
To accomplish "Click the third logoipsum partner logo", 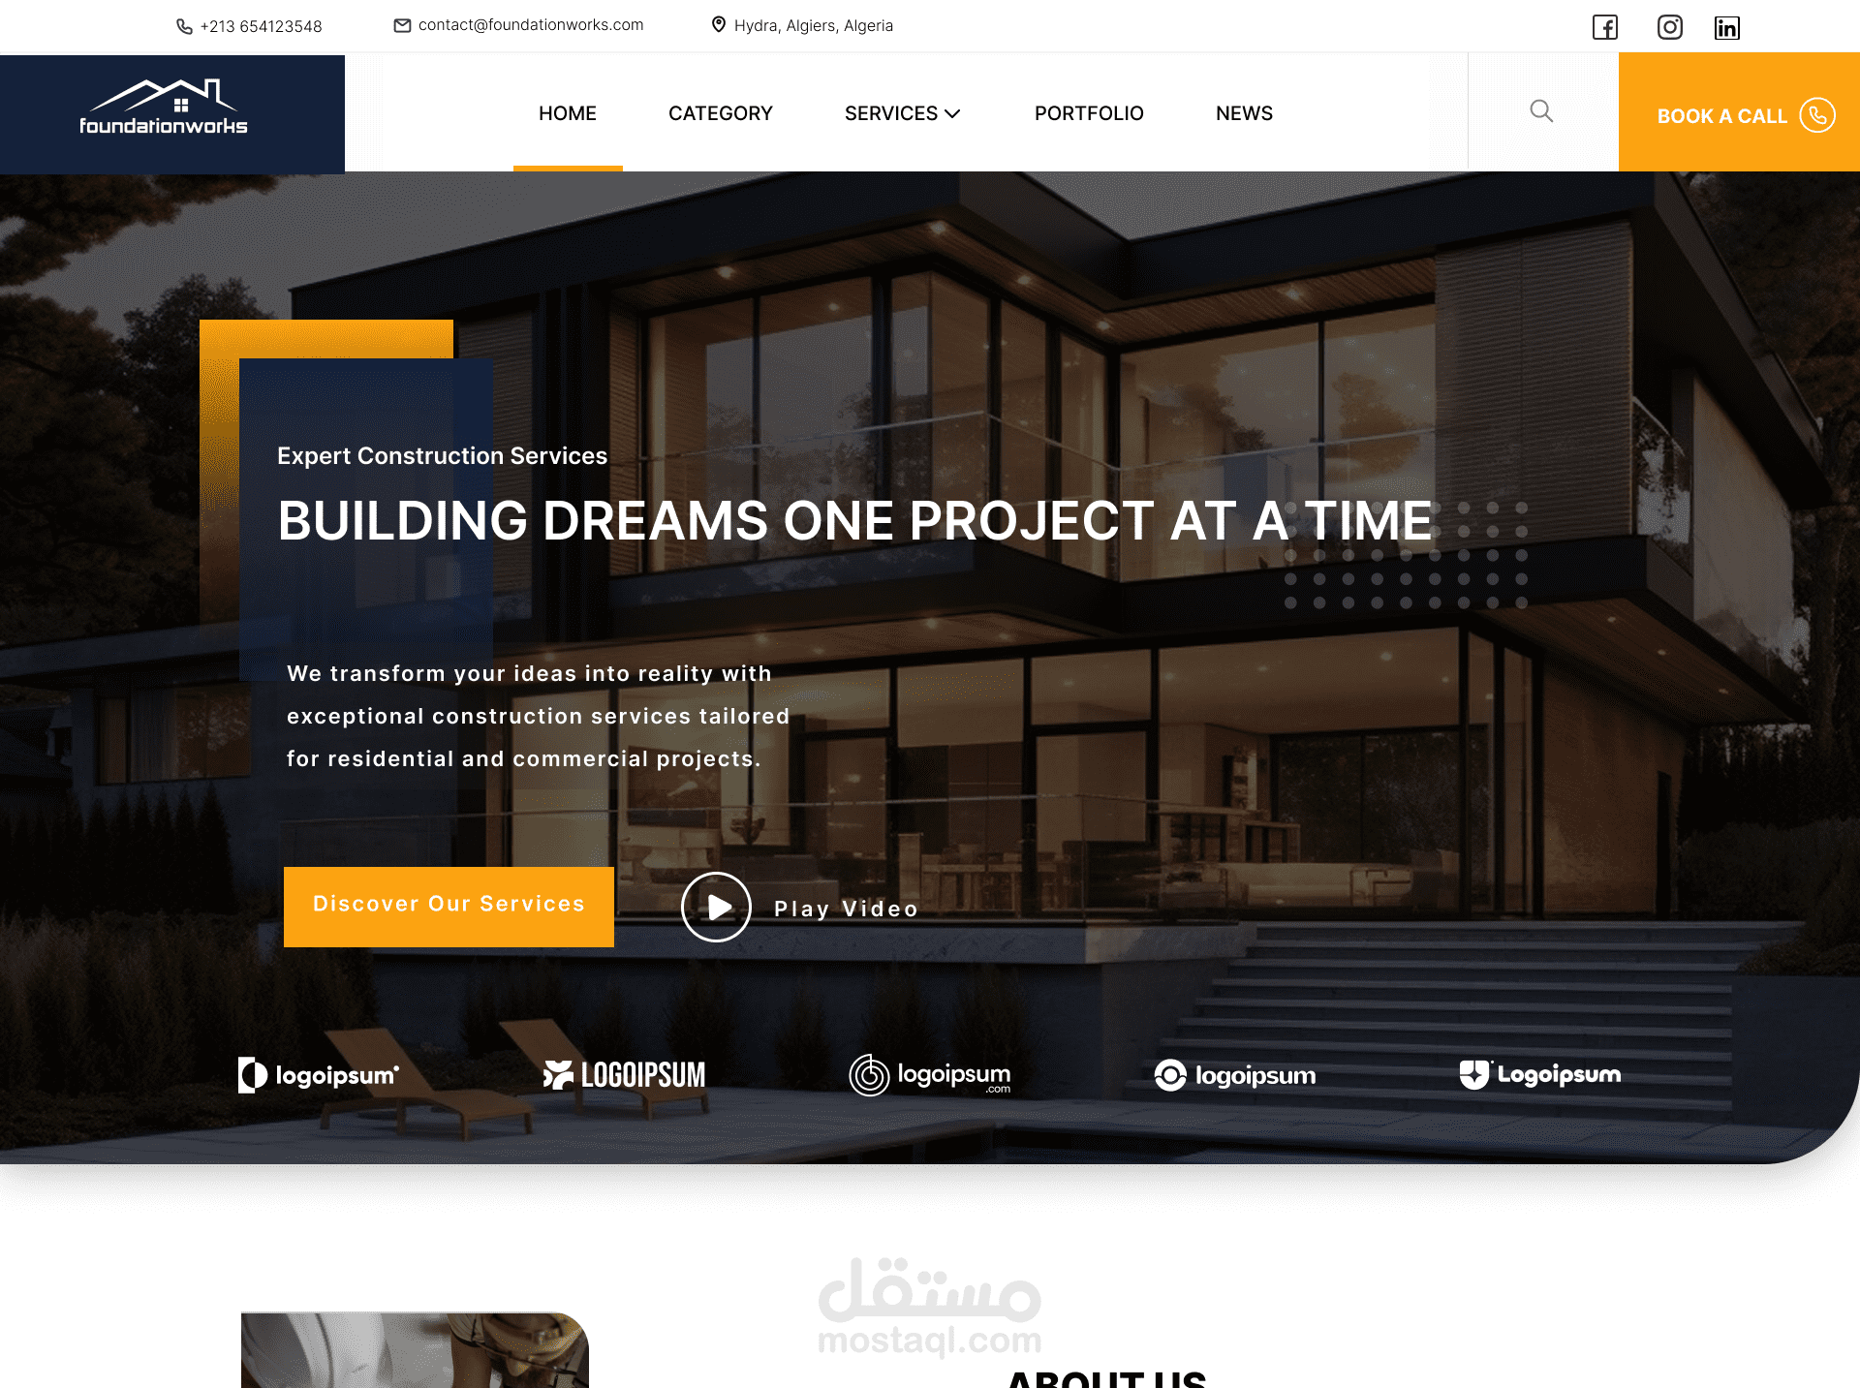I will click(x=928, y=1073).
